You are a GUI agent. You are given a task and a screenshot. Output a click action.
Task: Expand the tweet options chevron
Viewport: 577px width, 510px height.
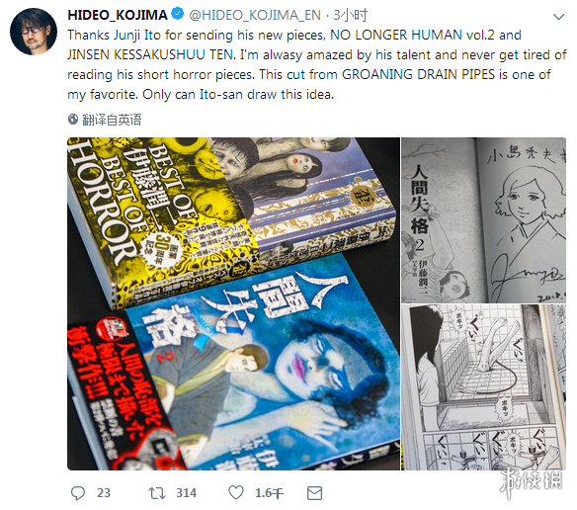tap(558, 17)
